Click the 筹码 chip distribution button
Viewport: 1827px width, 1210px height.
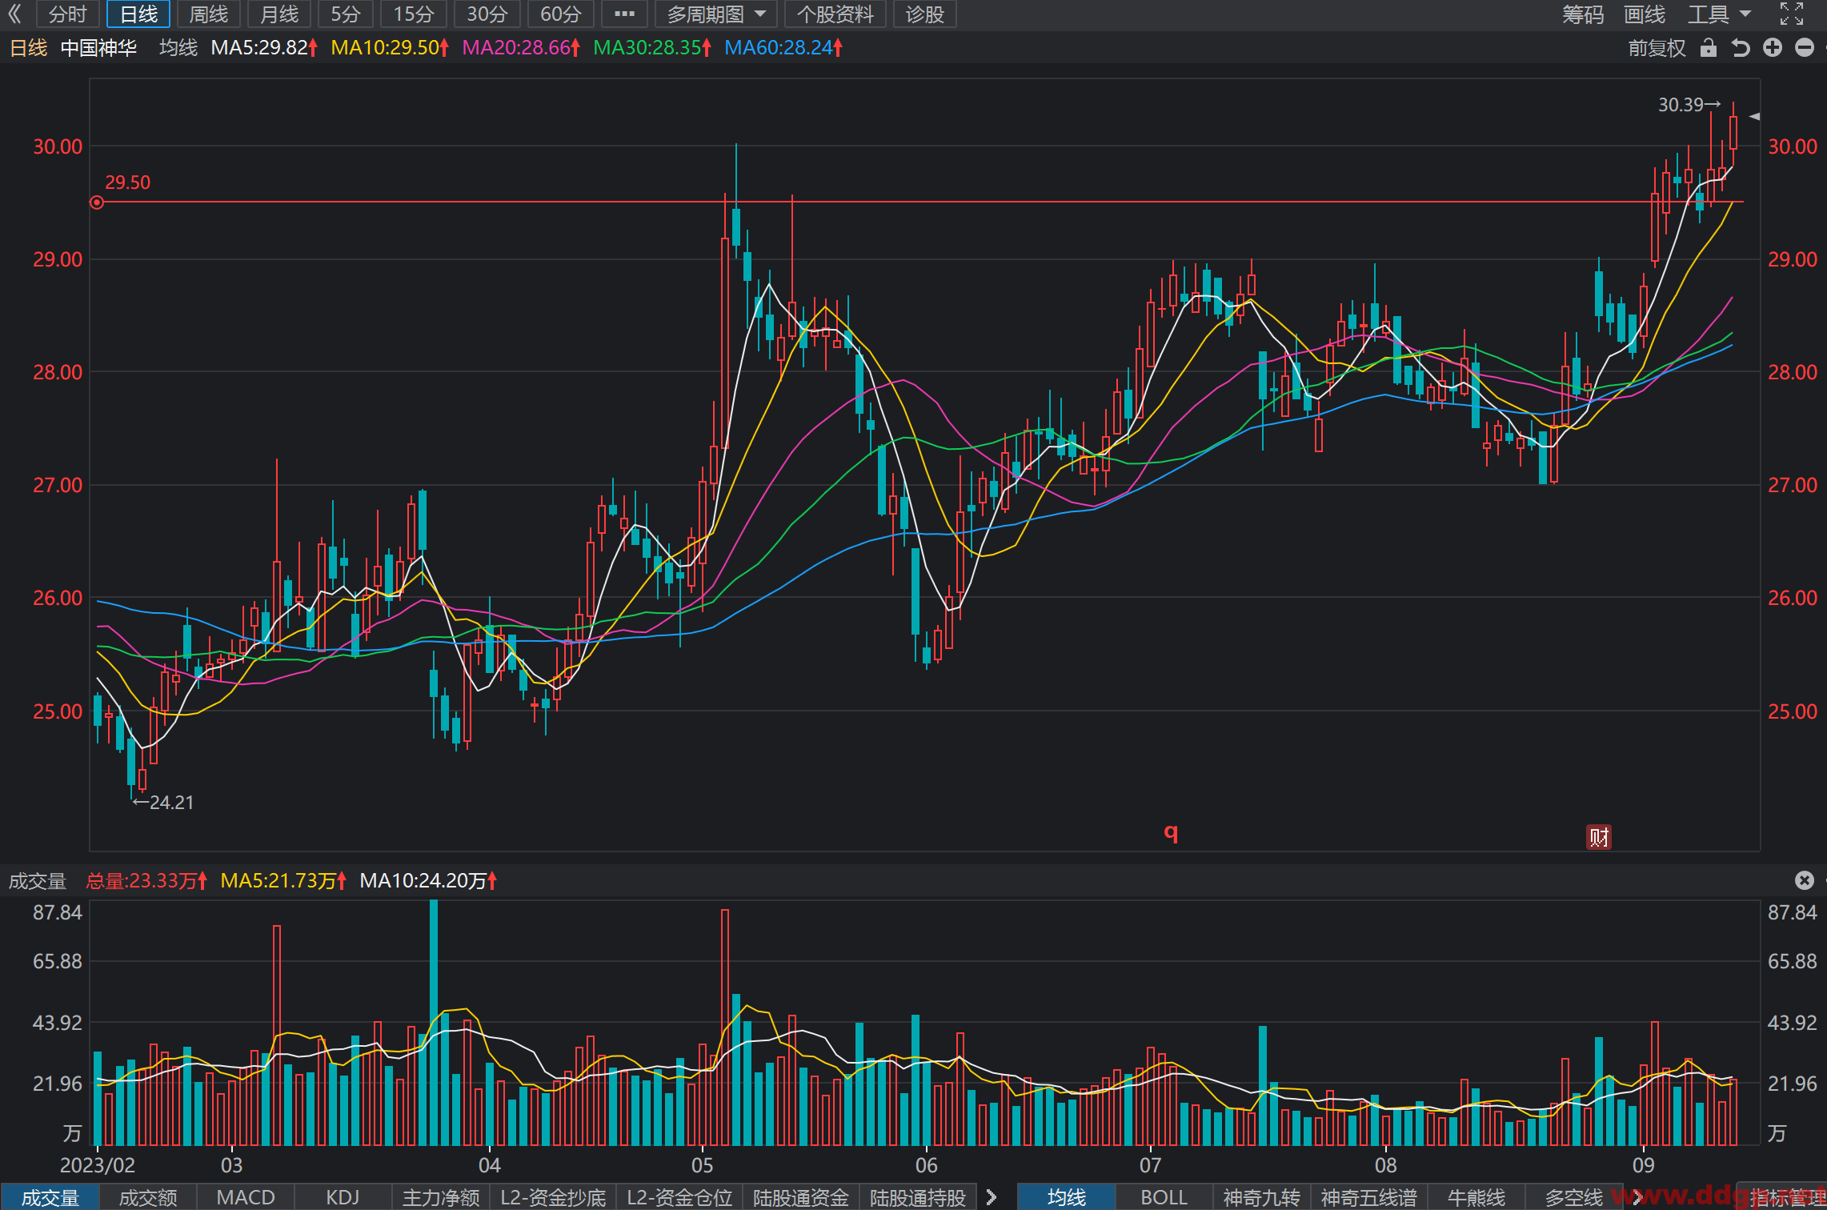coord(1583,14)
